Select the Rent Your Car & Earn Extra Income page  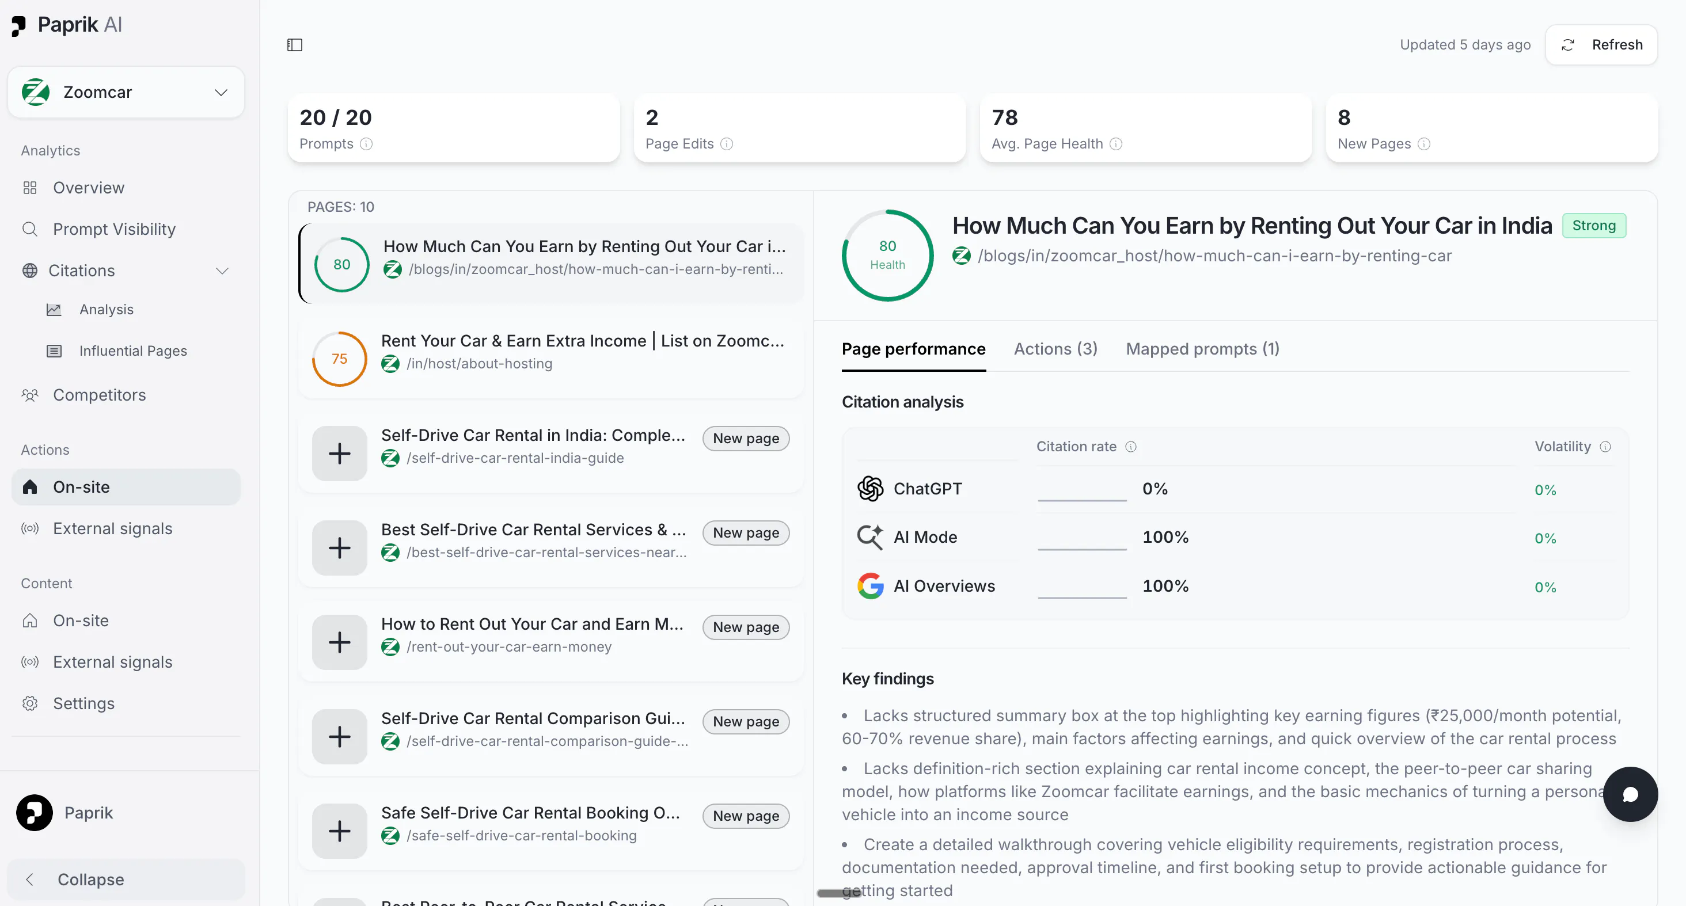(x=551, y=359)
